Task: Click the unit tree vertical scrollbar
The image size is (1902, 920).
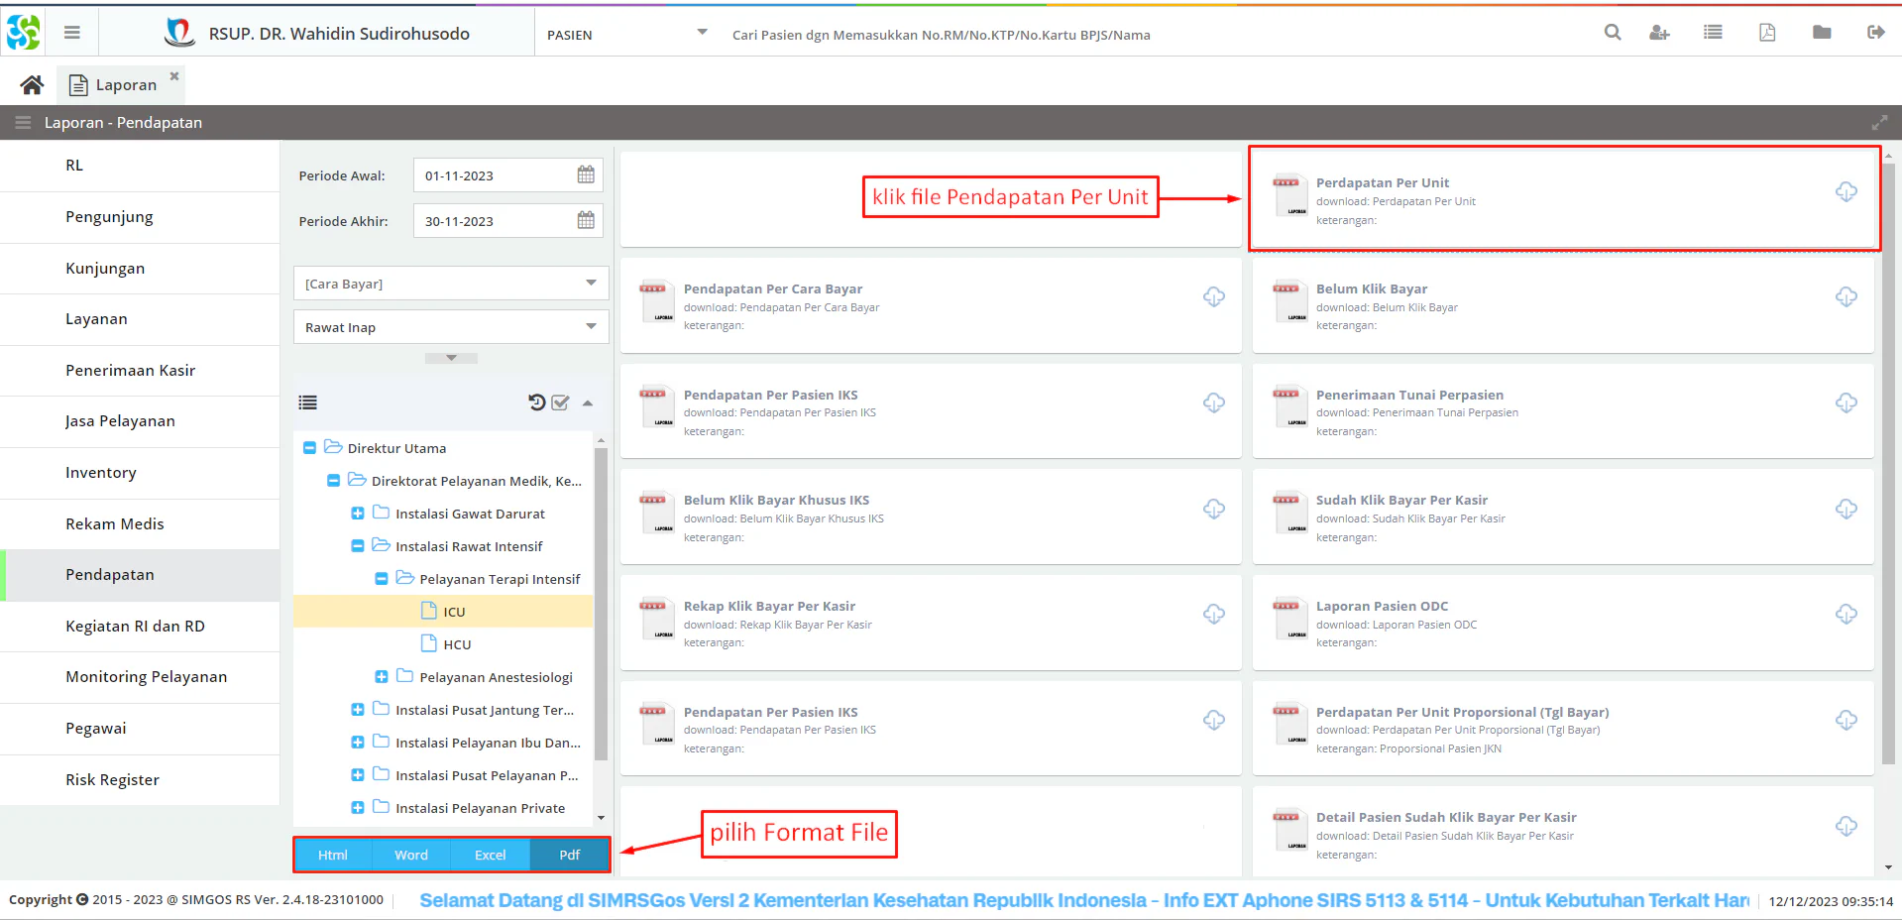Action: (x=601, y=605)
